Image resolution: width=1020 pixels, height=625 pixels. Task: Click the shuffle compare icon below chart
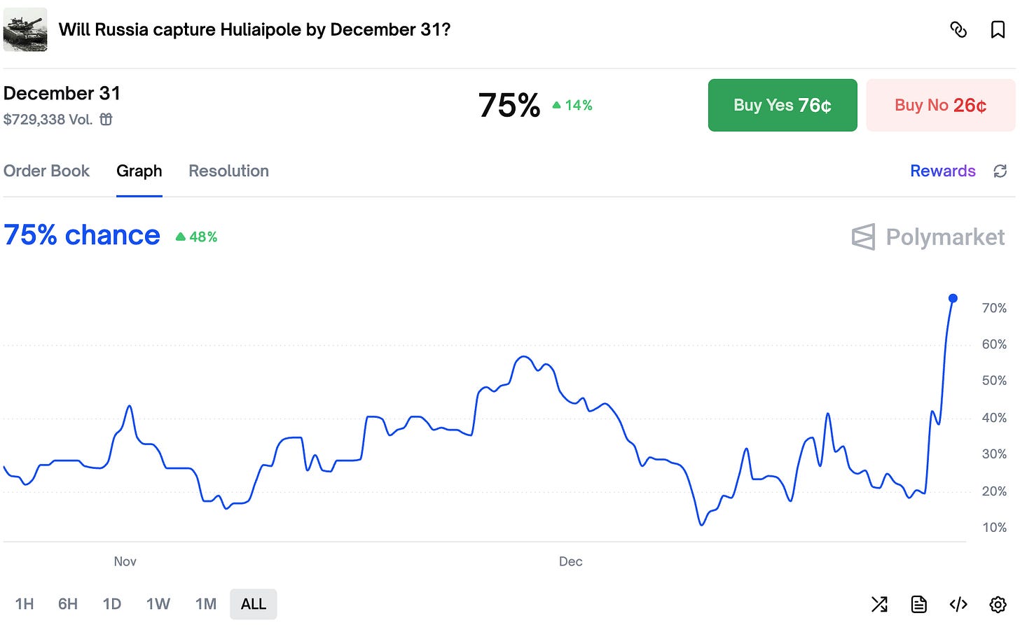(879, 604)
